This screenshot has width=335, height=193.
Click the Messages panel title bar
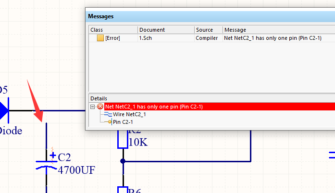tap(210, 16)
